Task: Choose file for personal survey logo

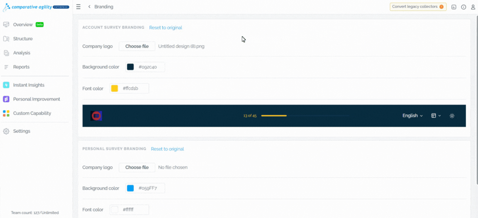Action: [x=137, y=167]
